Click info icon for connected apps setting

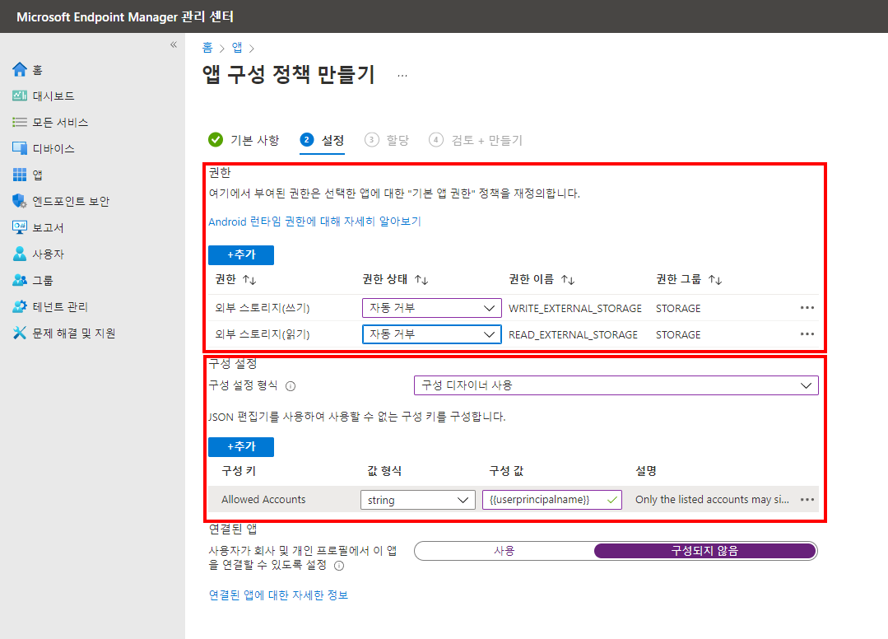coord(339,566)
